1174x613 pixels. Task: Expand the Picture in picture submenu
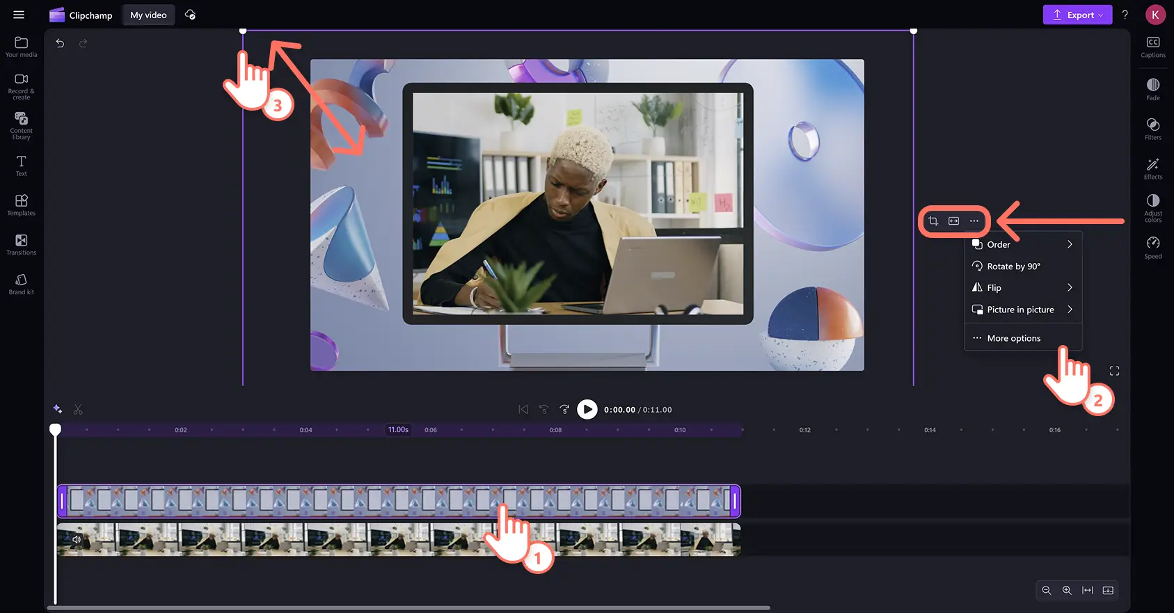tap(1022, 310)
